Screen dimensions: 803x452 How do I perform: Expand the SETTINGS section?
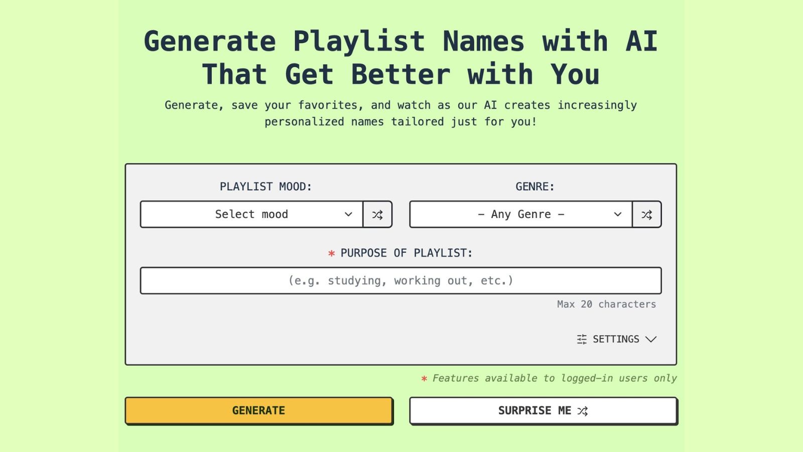click(616, 340)
